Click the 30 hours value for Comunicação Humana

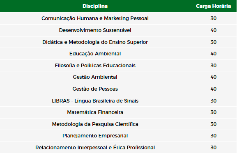213,18
